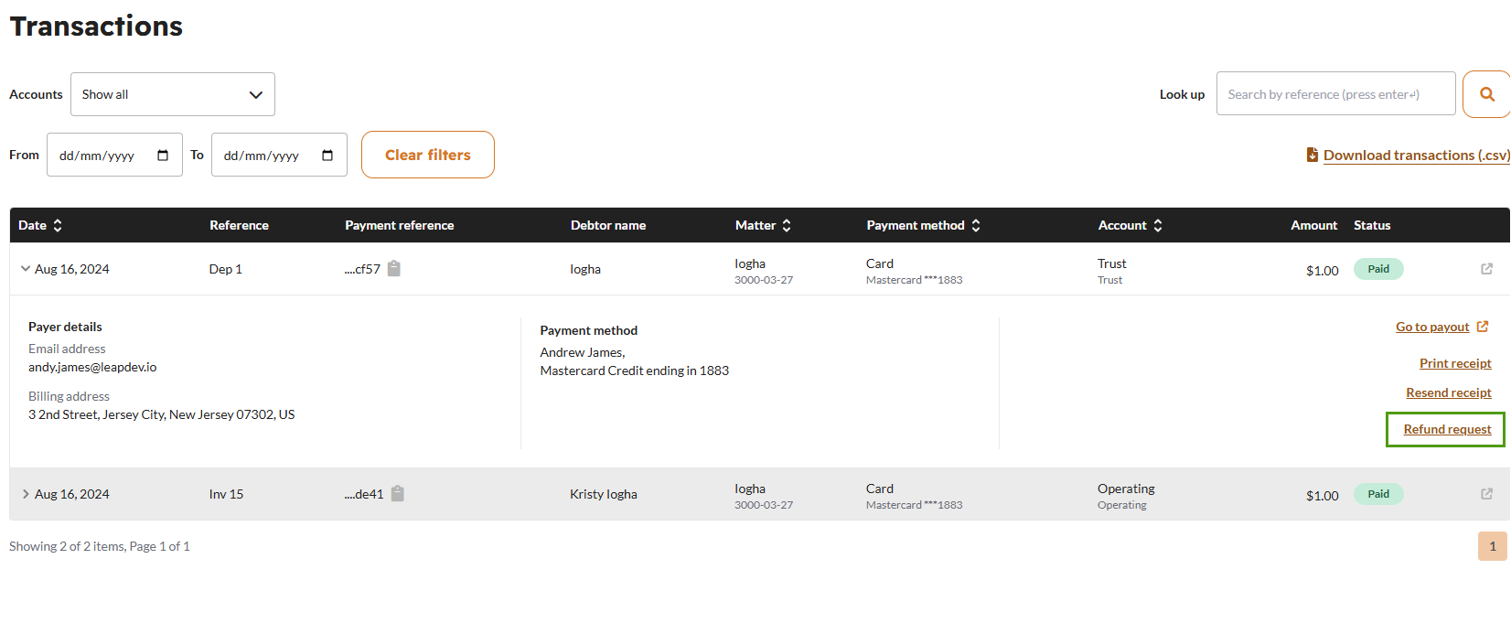The height and width of the screenshot is (623, 1511).
Task: Open the Refund request link
Action: [x=1447, y=429]
